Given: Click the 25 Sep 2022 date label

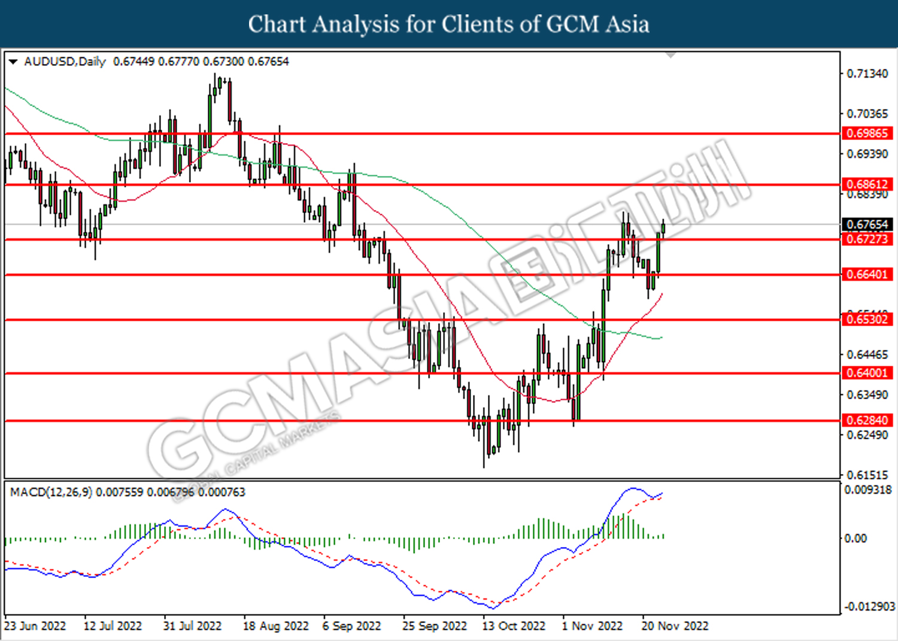Looking at the screenshot, I should 435,626.
